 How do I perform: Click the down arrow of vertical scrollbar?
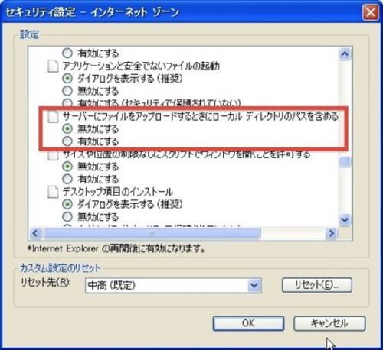click(x=345, y=219)
